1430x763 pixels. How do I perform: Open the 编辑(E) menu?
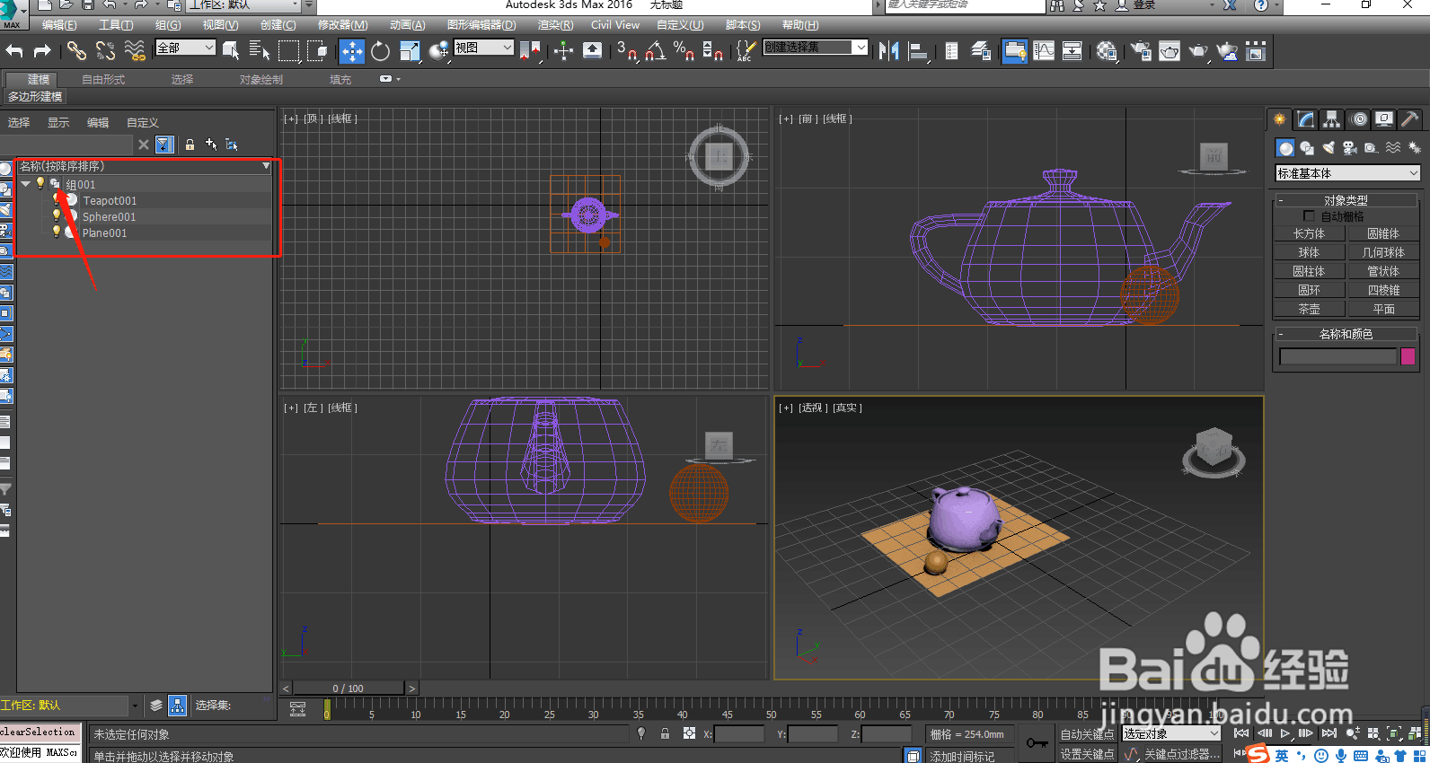pos(59,25)
